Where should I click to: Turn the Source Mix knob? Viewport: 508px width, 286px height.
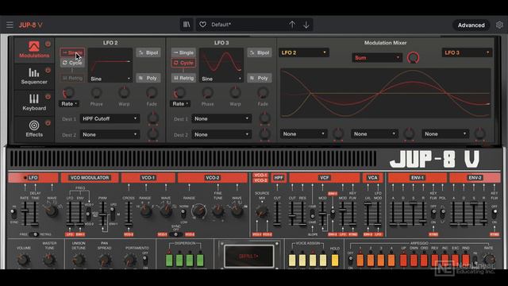click(x=262, y=212)
